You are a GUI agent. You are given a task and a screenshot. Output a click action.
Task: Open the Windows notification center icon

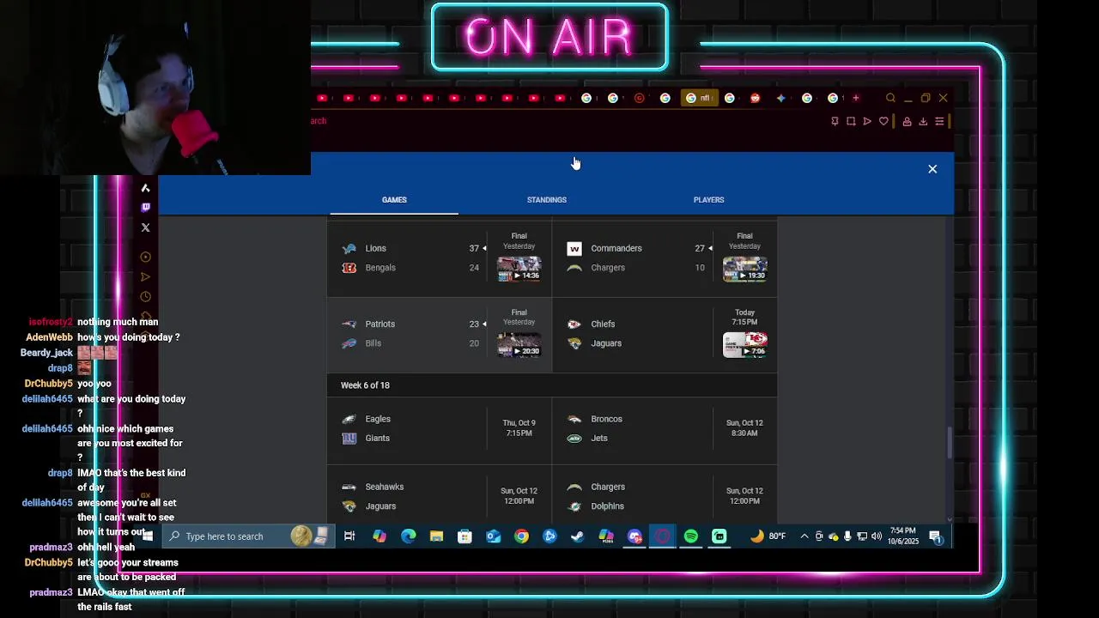coord(935,537)
